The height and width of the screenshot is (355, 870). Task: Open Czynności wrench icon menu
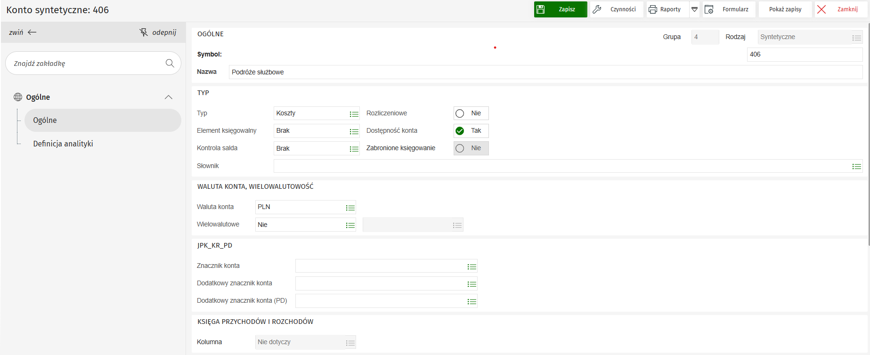597,9
